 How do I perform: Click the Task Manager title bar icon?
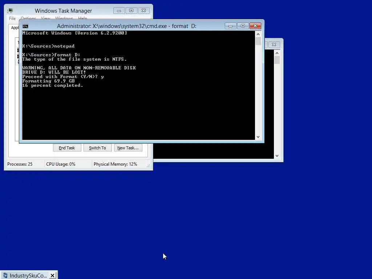pos(10,11)
